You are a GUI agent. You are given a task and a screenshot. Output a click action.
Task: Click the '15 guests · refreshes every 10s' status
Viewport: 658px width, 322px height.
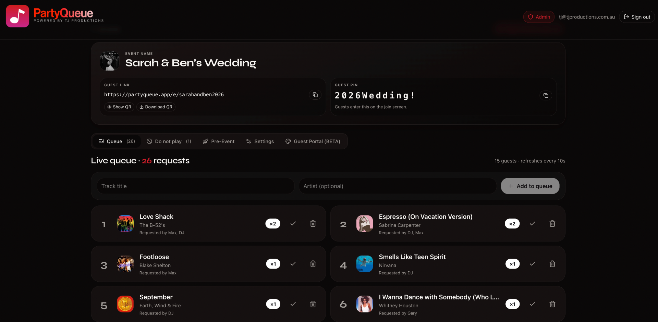point(530,161)
